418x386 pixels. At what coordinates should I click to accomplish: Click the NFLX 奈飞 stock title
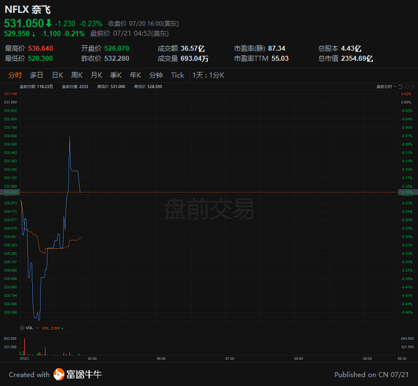click(x=27, y=9)
